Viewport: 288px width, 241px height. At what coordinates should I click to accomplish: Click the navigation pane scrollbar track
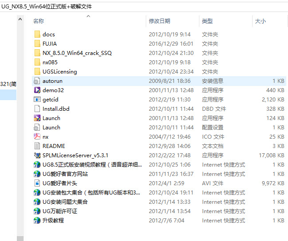pyautogui.click(x=20, y=128)
